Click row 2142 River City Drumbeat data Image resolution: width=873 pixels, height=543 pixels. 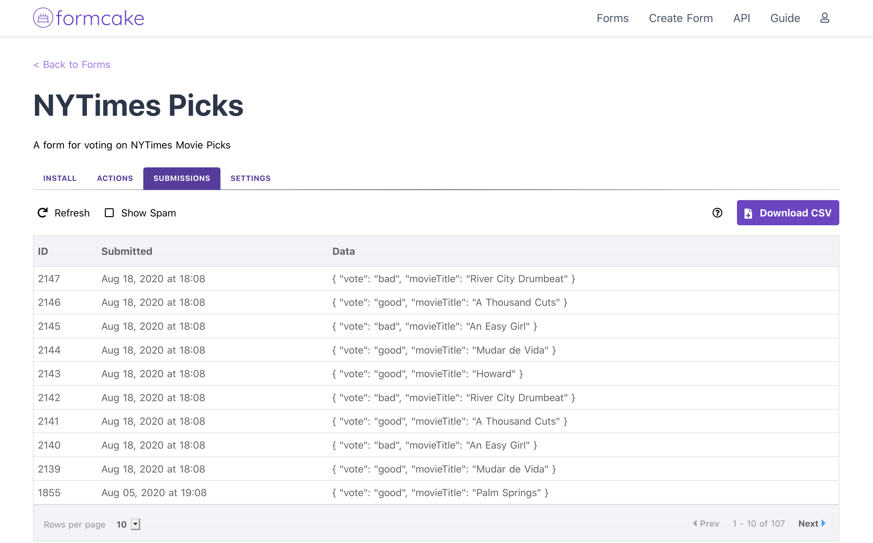pos(454,398)
